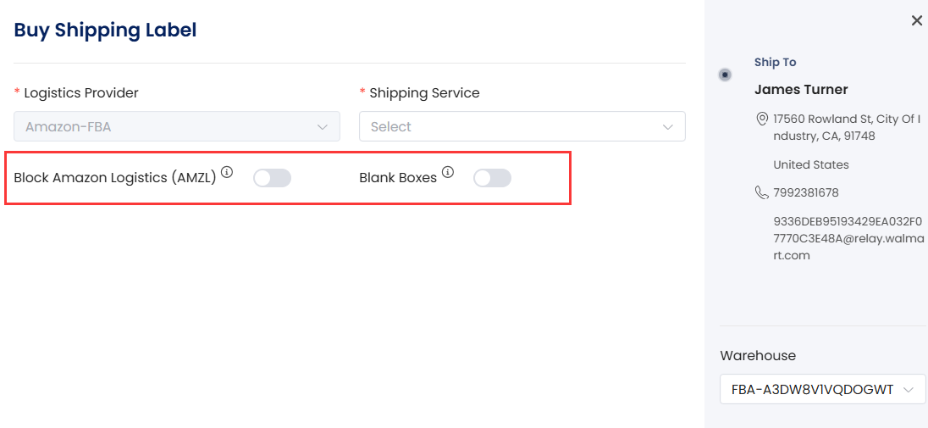Click the Logistics Provider chevron arrow
Viewport: 928px width, 428px height.
click(323, 127)
